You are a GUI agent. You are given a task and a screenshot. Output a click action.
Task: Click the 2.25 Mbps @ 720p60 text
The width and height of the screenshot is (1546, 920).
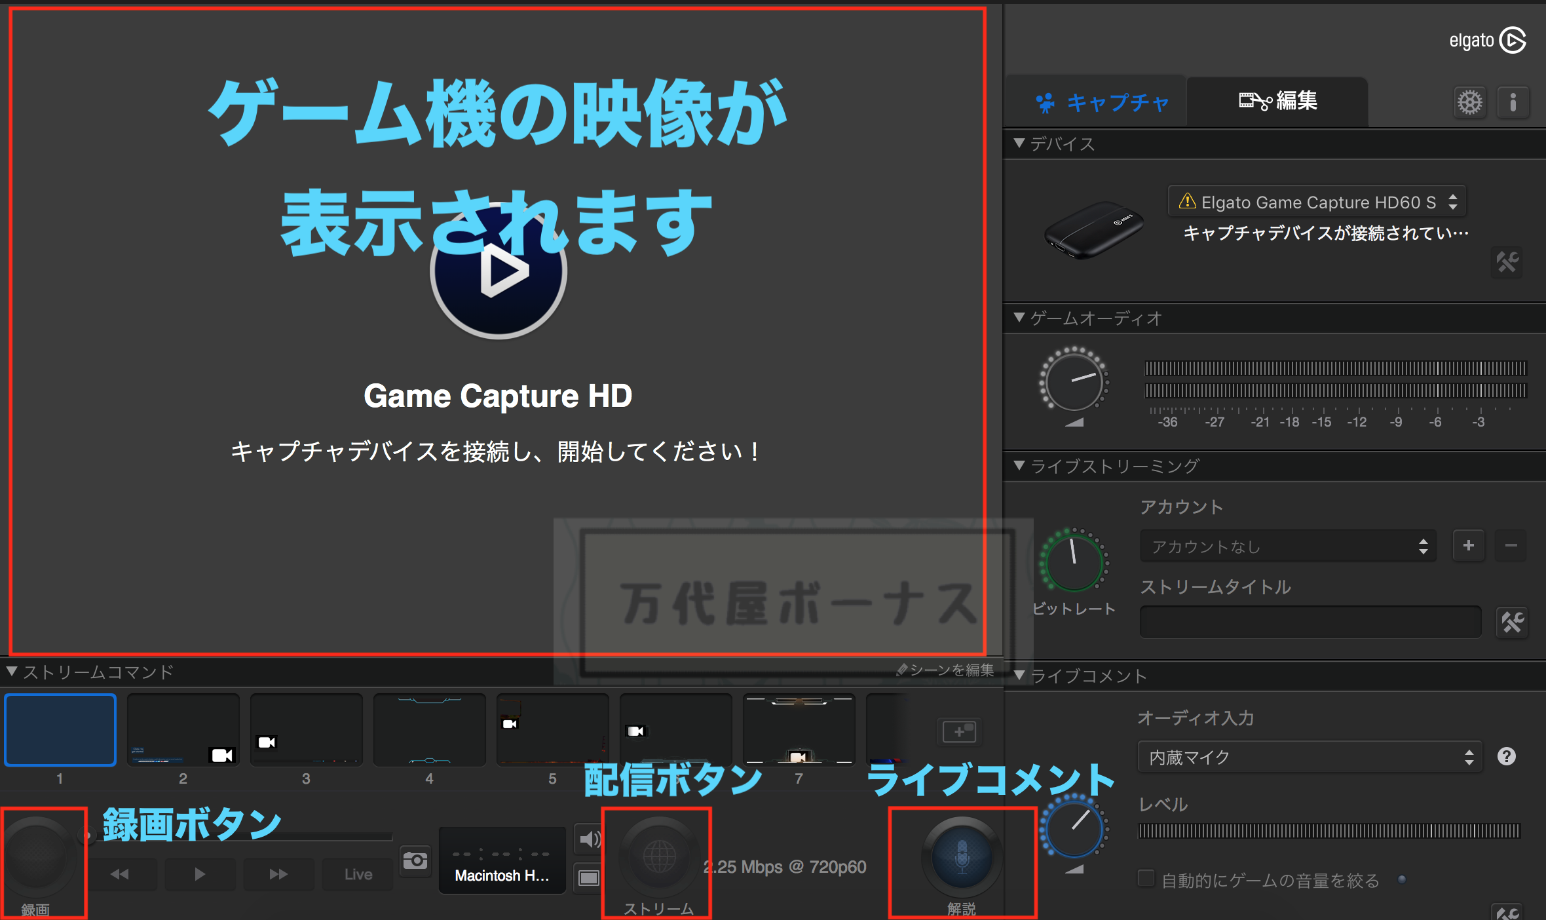tap(785, 866)
